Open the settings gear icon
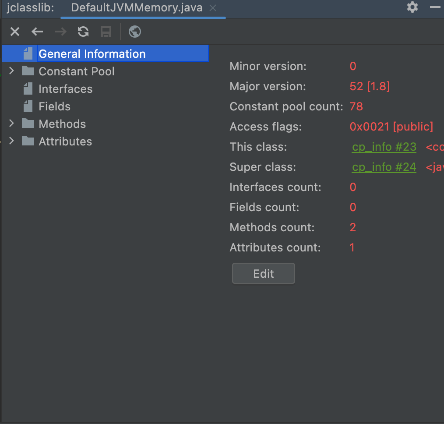The image size is (444, 424). coord(412,7)
